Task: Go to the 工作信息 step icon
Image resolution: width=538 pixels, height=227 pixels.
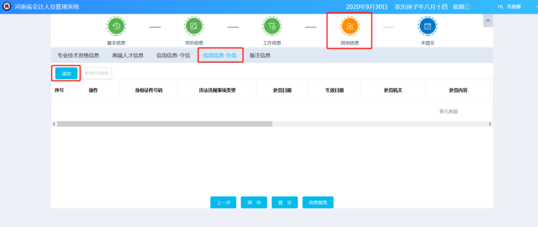Action: coord(272,26)
